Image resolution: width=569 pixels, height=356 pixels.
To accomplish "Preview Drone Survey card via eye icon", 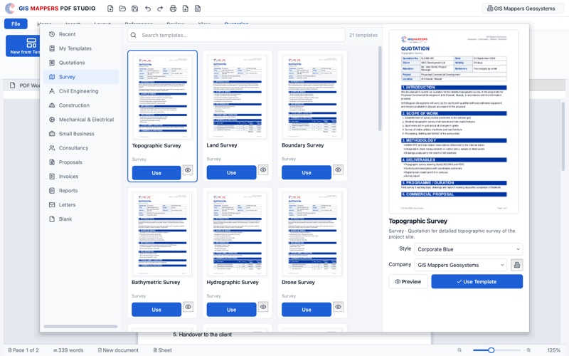I will pyautogui.click(x=338, y=307).
